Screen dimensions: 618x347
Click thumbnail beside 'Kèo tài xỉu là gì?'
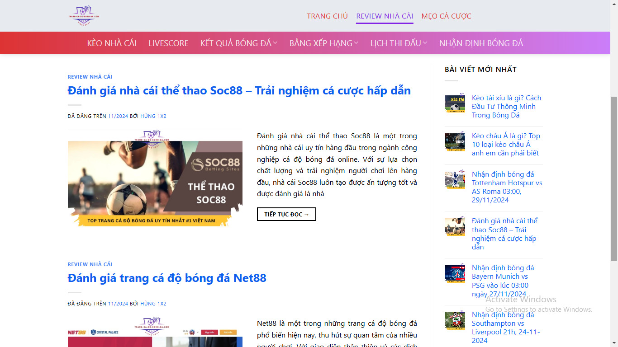455,103
